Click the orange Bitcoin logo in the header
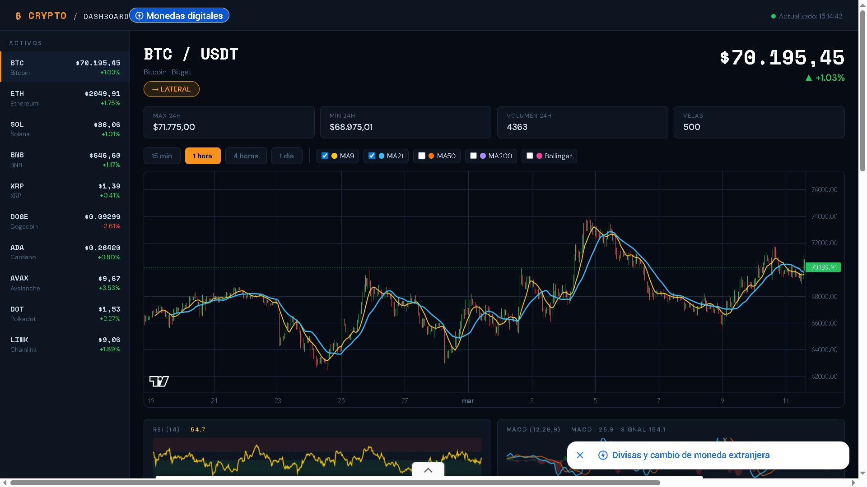 coord(18,16)
